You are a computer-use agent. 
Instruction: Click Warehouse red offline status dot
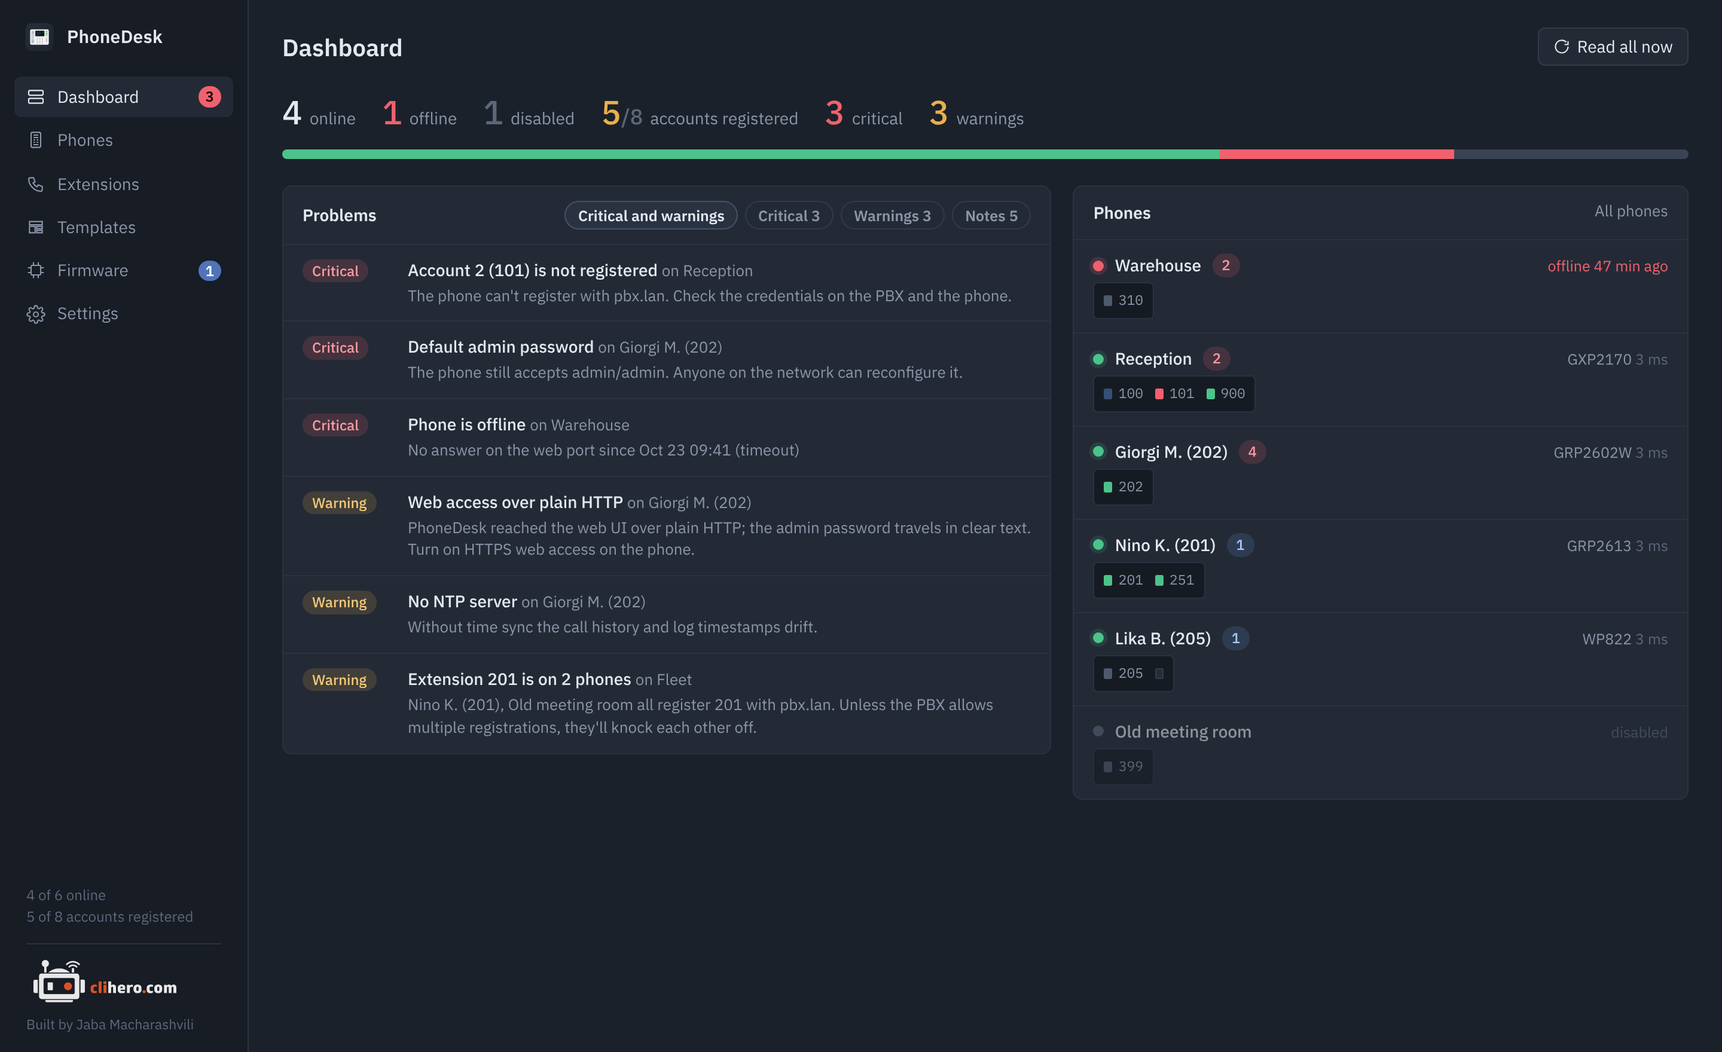[1098, 265]
